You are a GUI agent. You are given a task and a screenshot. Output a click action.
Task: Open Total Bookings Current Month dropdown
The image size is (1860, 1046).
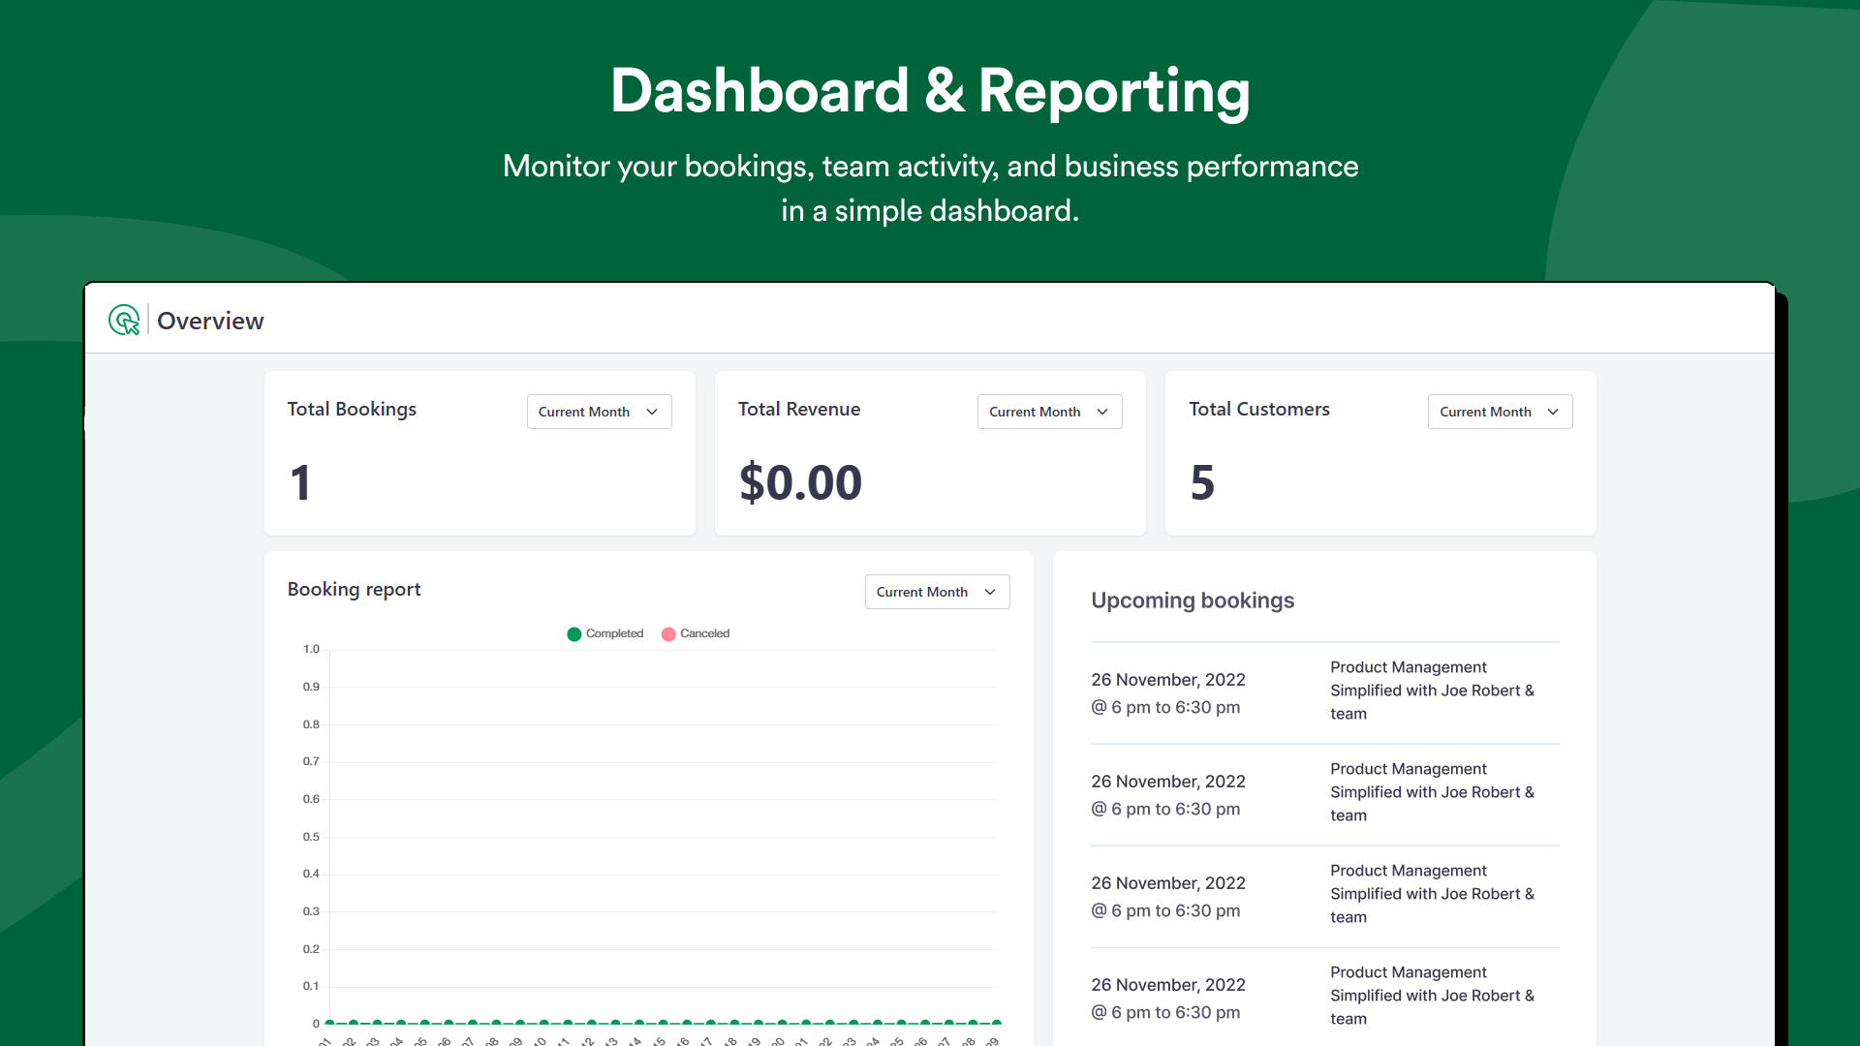[x=599, y=412]
